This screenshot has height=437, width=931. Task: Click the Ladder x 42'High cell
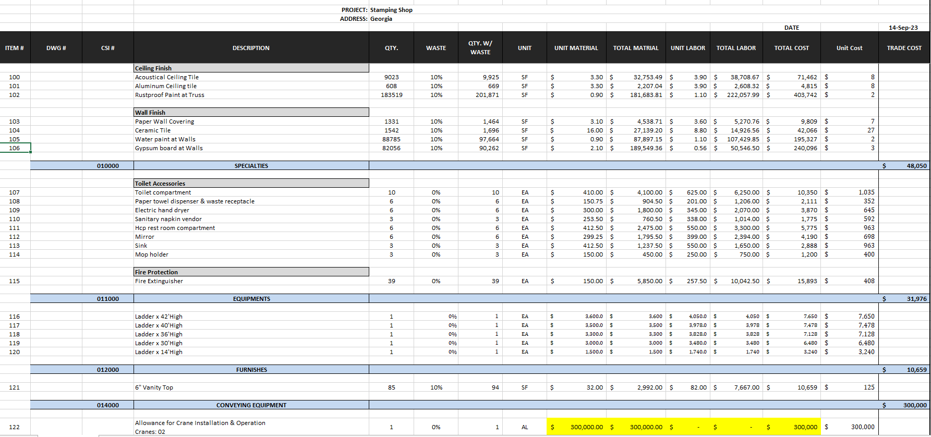(x=159, y=317)
